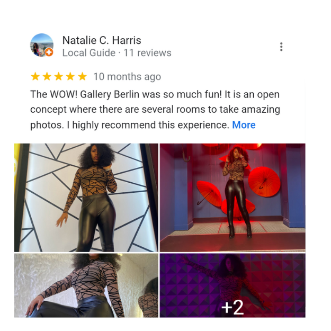This screenshot has height=331, width=331.
Task: Open photo with geometric white wall
Action: click(86, 198)
